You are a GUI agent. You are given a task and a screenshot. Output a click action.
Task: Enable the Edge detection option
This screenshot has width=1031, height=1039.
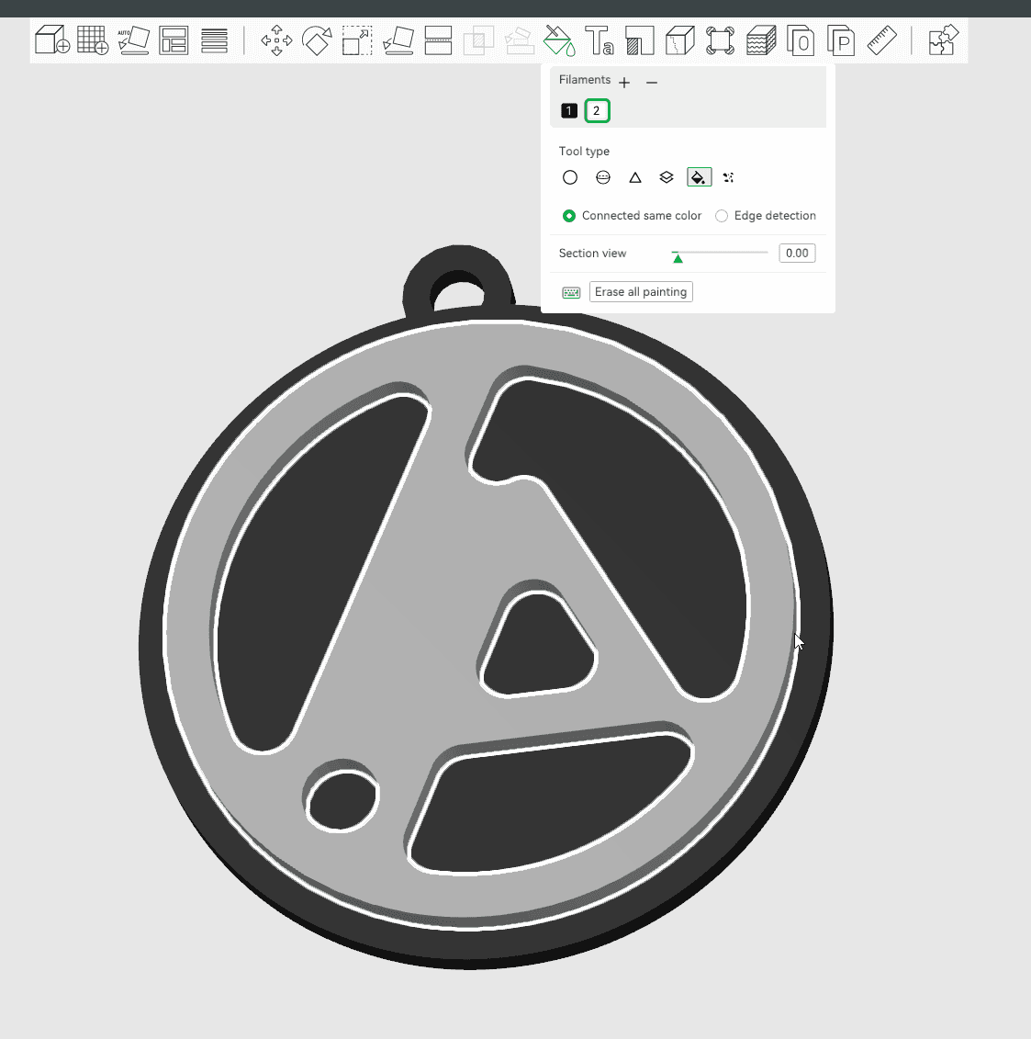pyautogui.click(x=721, y=216)
